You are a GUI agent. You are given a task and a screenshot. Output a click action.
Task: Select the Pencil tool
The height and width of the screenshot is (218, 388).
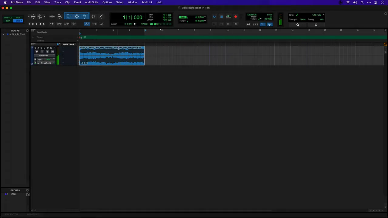click(101, 17)
